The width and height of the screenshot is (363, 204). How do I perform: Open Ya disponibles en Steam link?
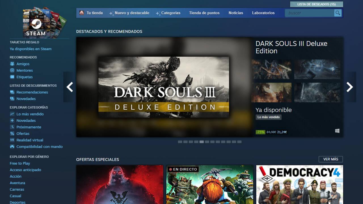pos(31,49)
